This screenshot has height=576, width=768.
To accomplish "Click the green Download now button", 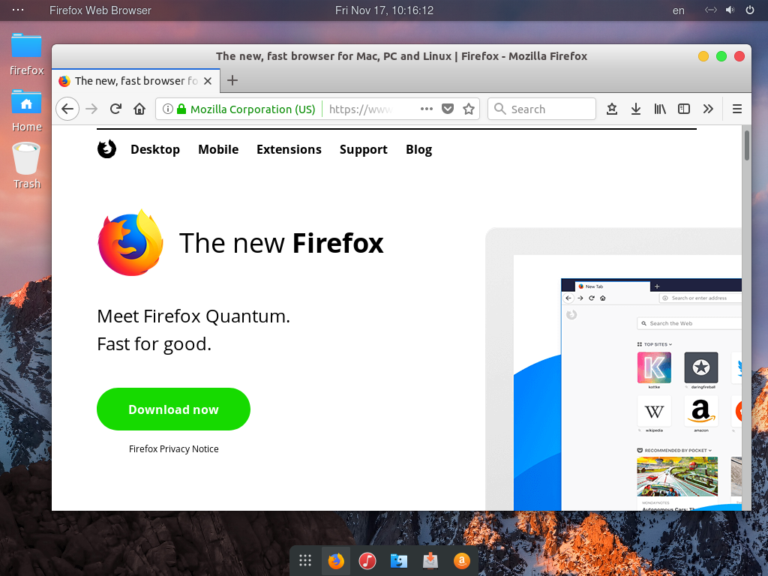I will click(173, 409).
